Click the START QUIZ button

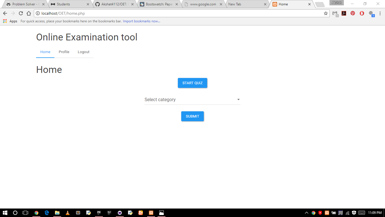[193, 83]
